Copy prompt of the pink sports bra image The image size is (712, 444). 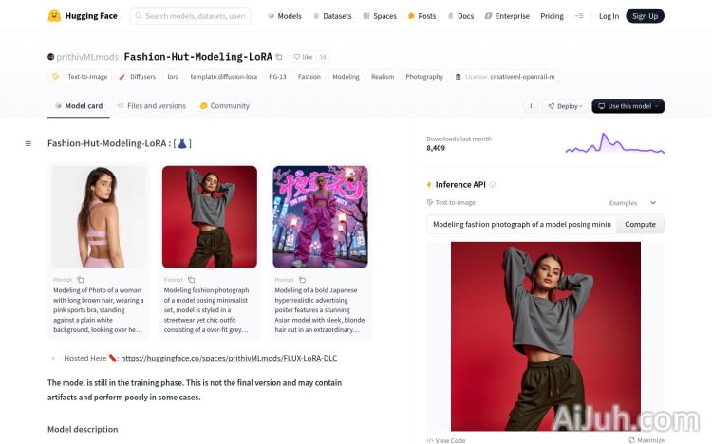(81, 280)
